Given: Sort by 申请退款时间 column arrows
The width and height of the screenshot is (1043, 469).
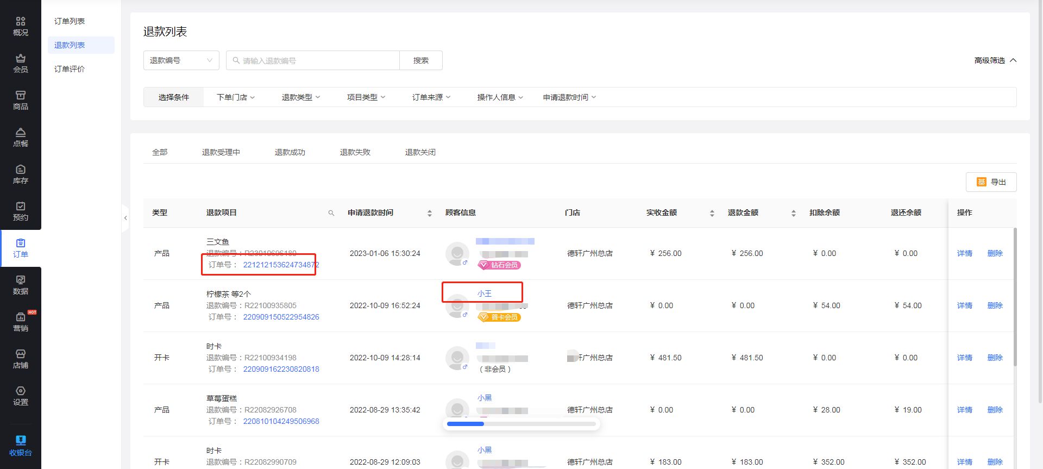Looking at the screenshot, I should pyautogui.click(x=430, y=213).
